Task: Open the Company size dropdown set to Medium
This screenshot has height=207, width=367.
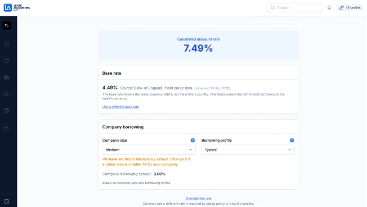Action: point(149,150)
